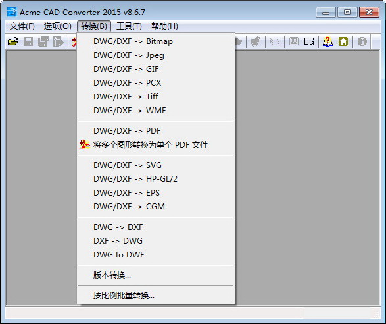This screenshot has width=386, height=324.
Task: Choose DWG/DXF -> SVG
Action: pyautogui.click(x=156, y=165)
